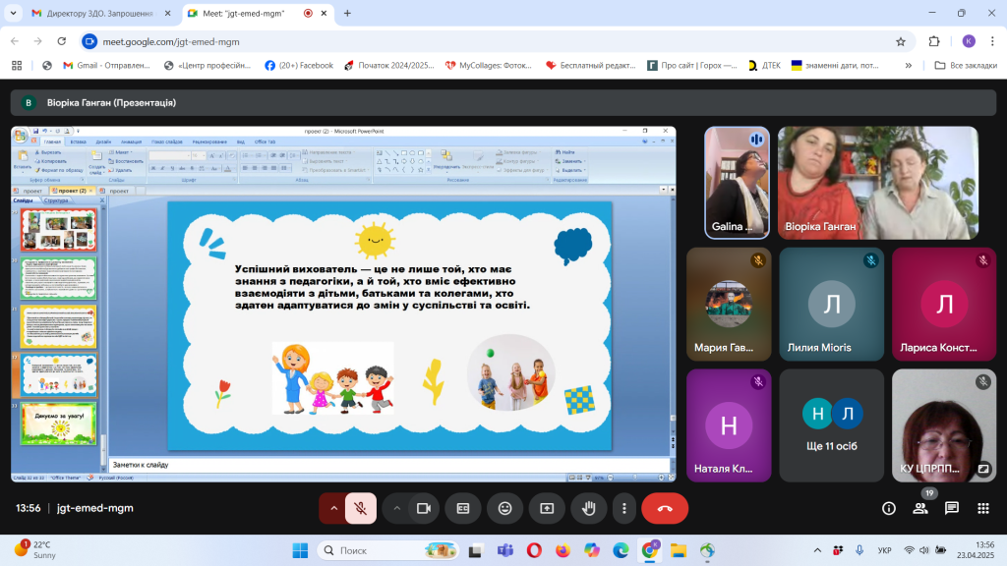This screenshot has width=1007, height=566.
Task: Click the 'Заметки к слайду' notes field
Action: (x=389, y=465)
